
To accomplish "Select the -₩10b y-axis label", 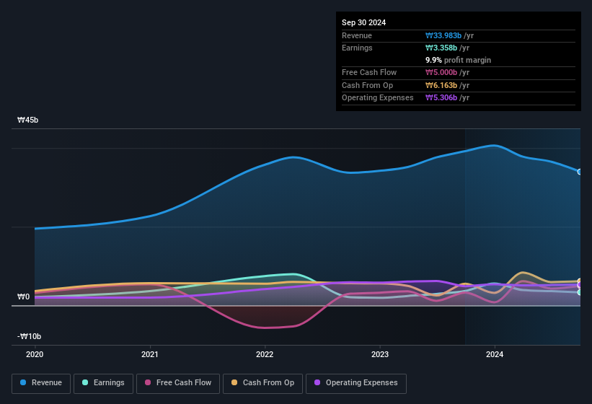I will [x=29, y=336].
